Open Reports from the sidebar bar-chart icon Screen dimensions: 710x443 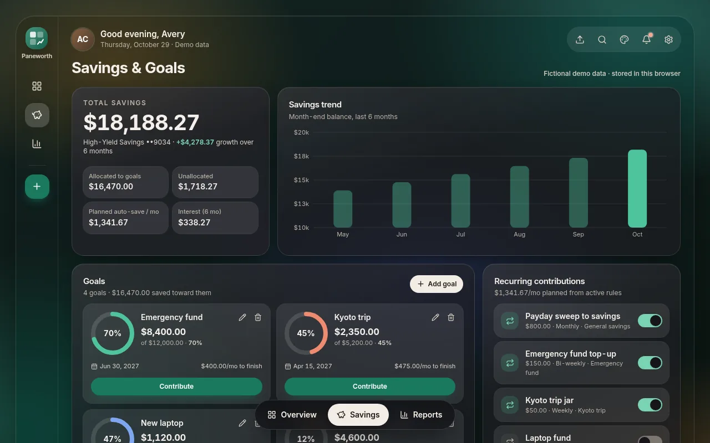pyautogui.click(x=37, y=144)
